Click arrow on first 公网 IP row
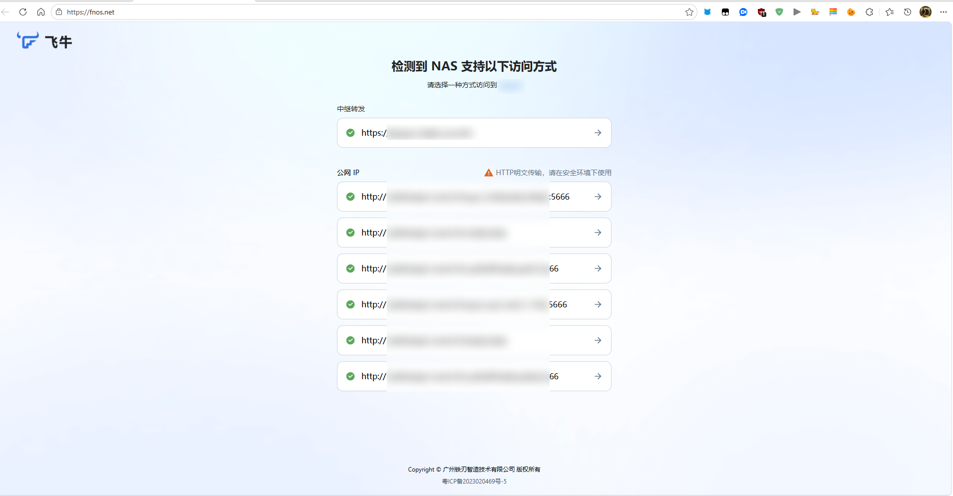The width and height of the screenshot is (953, 496). click(598, 197)
